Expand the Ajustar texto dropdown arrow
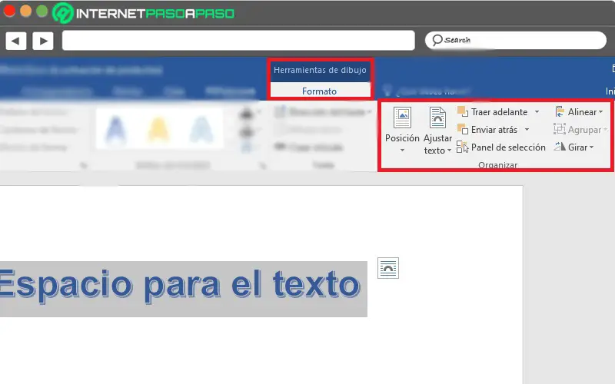Viewport: 615px width, 384px height. (449, 151)
